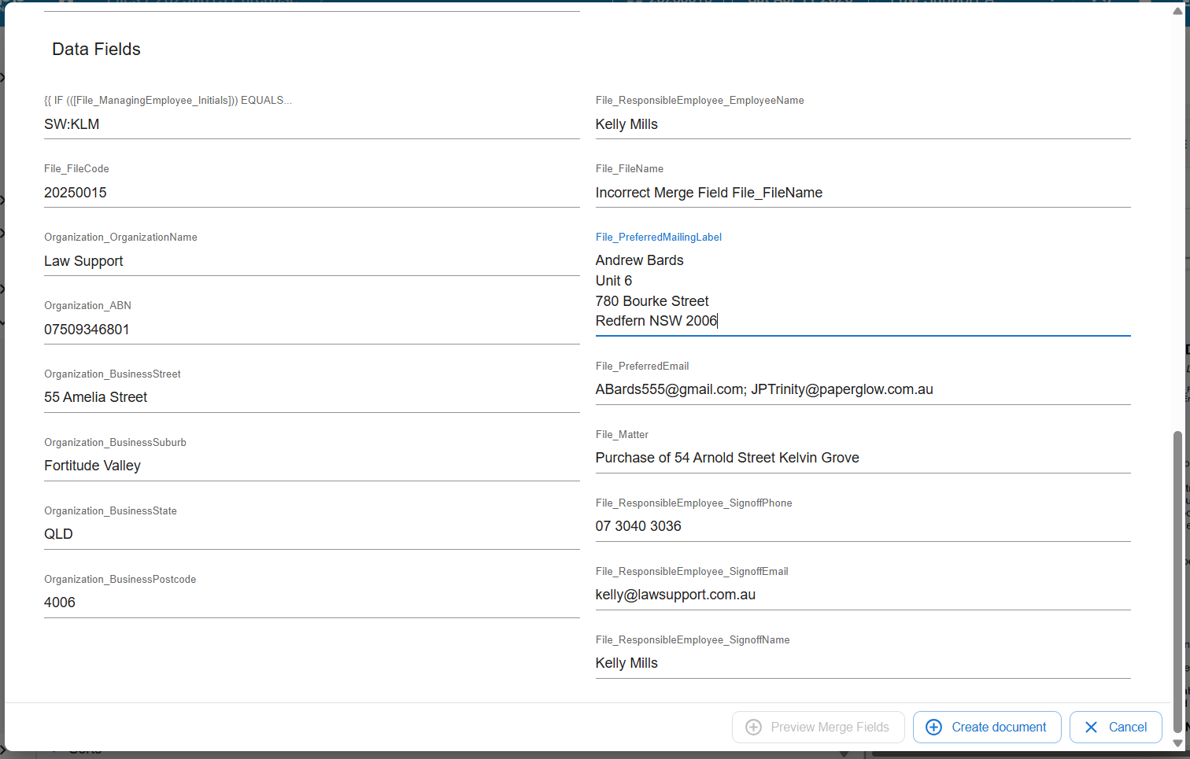
Task: Click the Cancel button
Action: click(x=1115, y=727)
